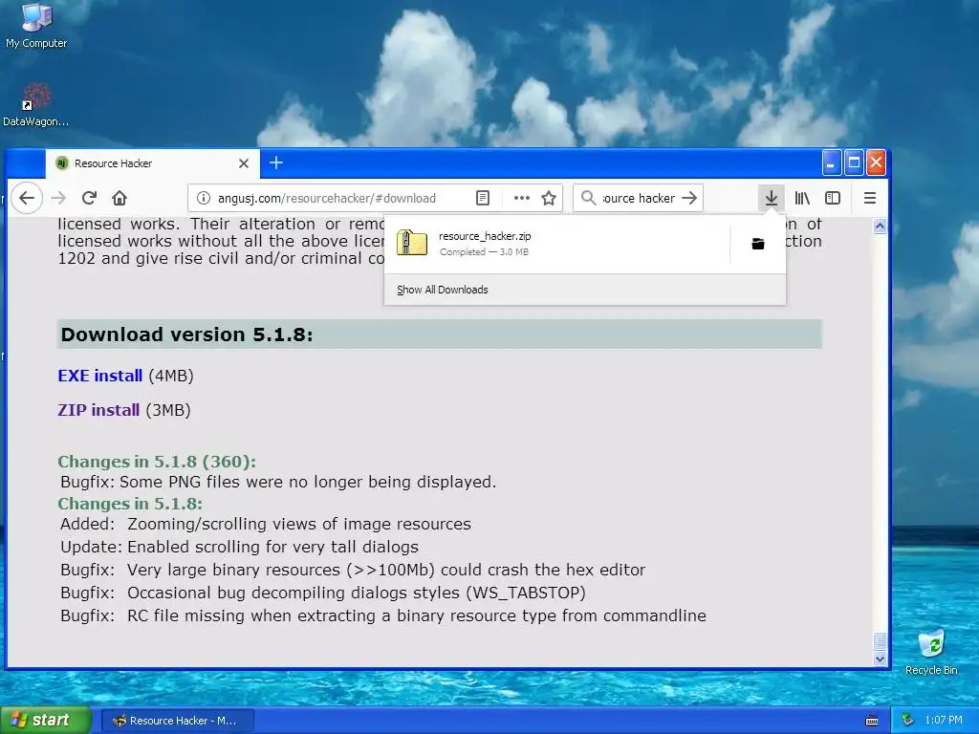Screen dimensions: 979x734
Task: Go to the Firefox home page
Action: (x=120, y=198)
